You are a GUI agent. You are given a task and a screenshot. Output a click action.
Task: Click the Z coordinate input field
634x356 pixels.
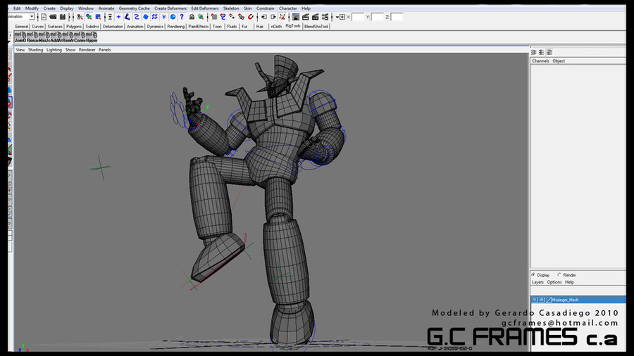(397, 17)
